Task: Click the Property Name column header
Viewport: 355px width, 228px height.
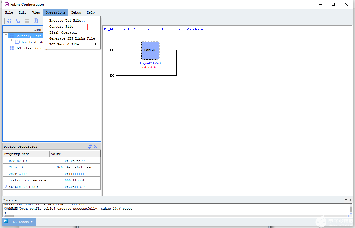Action: coord(26,154)
